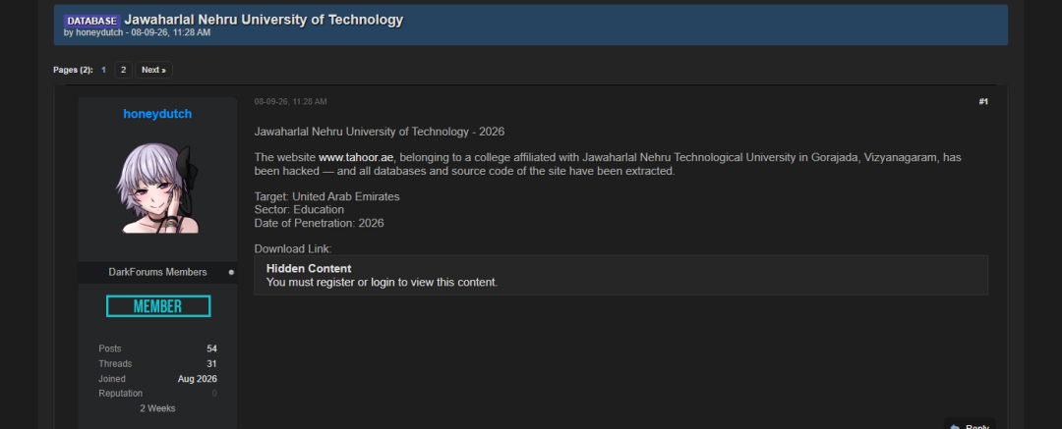Click the Next page button

(x=153, y=70)
